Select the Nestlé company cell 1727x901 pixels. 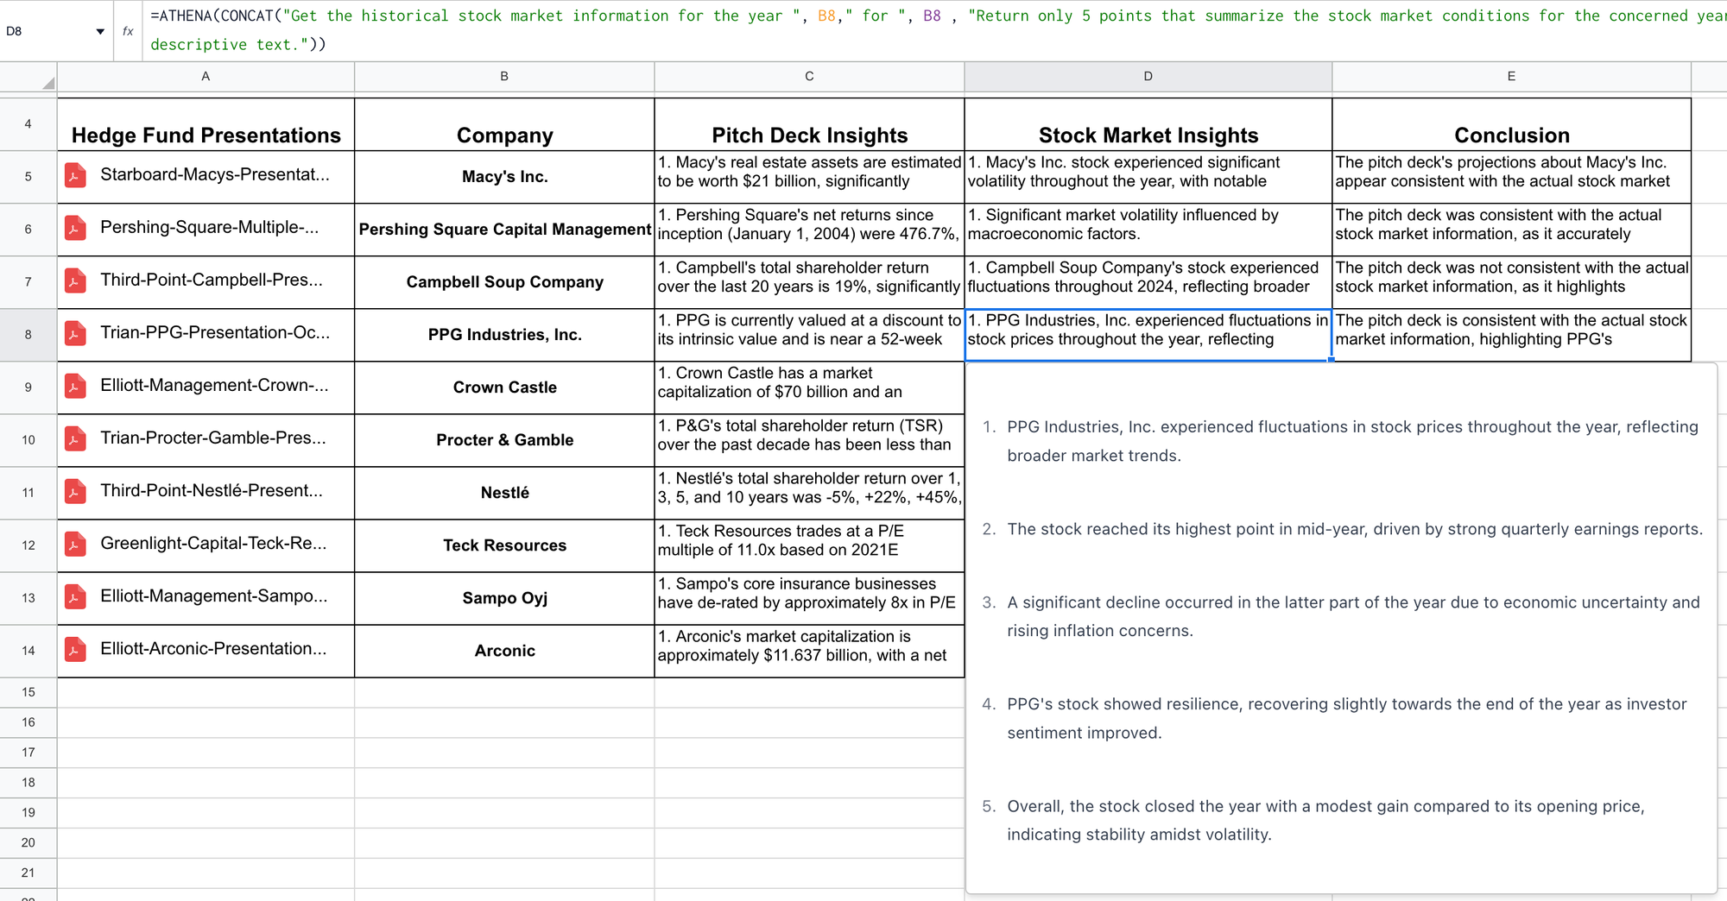[504, 493]
